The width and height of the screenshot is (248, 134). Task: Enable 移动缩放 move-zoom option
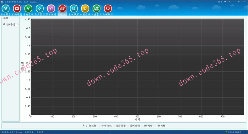100,126
